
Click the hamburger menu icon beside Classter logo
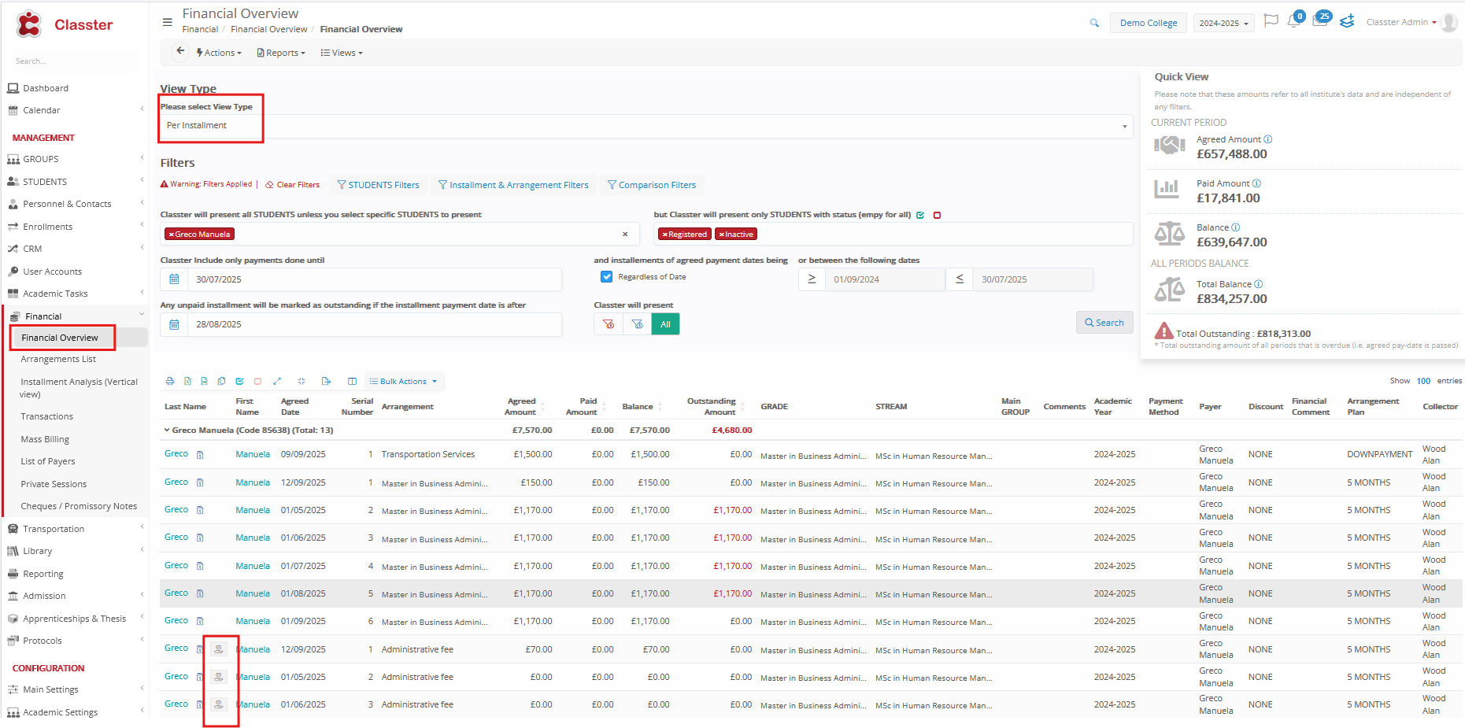(167, 23)
